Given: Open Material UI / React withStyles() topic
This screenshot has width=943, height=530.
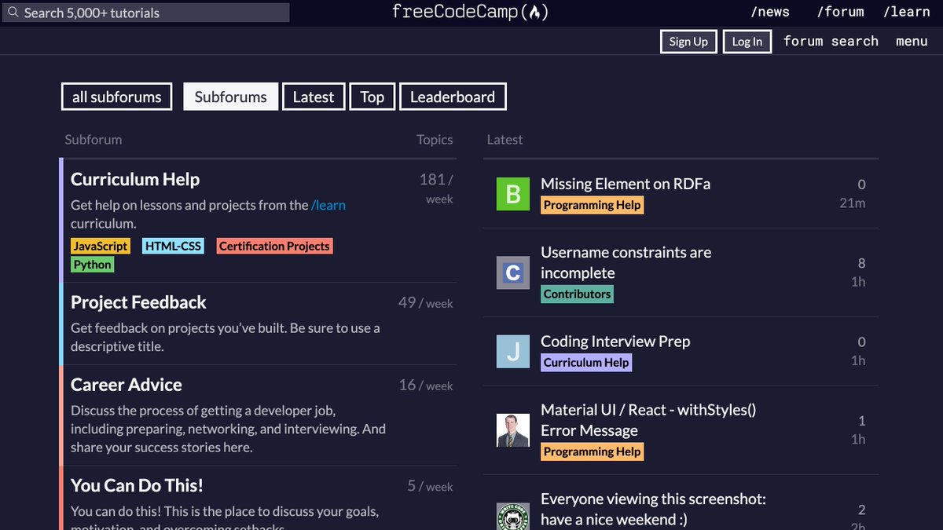Looking at the screenshot, I should [648, 420].
